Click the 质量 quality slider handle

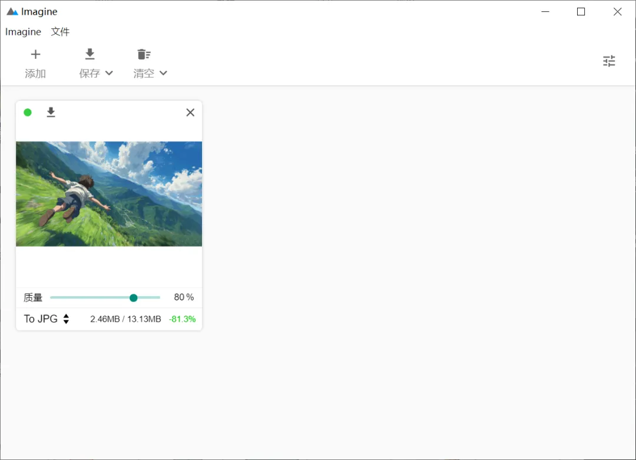tap(134, 298)
